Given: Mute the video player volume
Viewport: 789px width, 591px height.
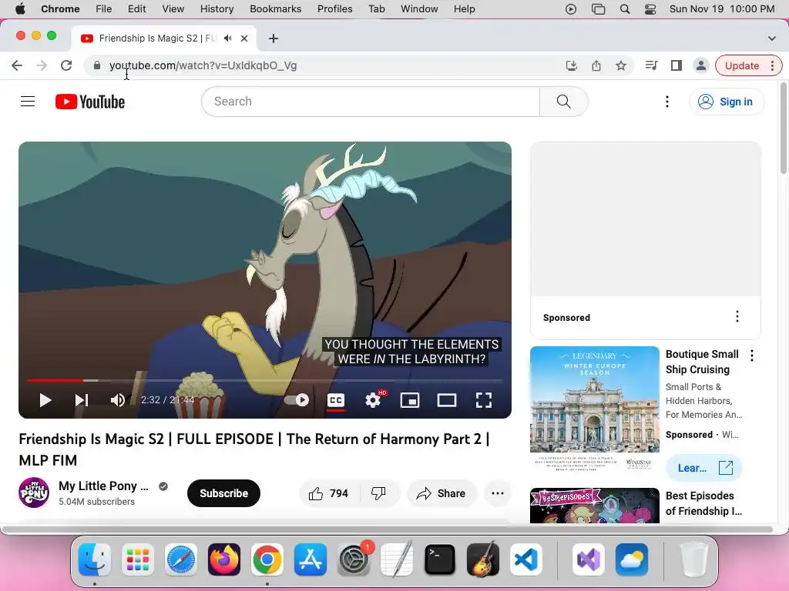Looking at the screenshot, I should 118,400.
